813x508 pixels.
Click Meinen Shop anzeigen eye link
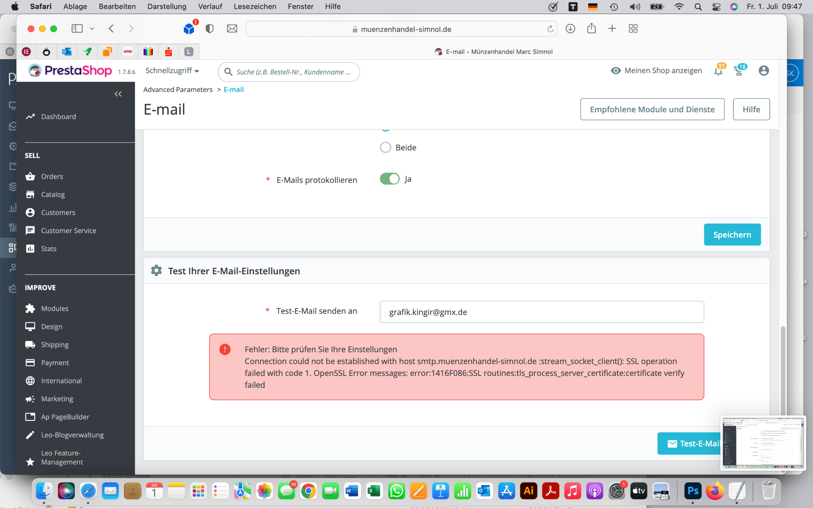tap(656, 71)
